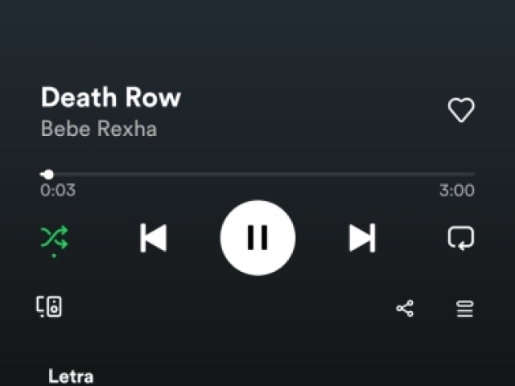Click the green dot under the shuffle icon
This screenshot has height=386, width=515.
click(x=54, y=256)
